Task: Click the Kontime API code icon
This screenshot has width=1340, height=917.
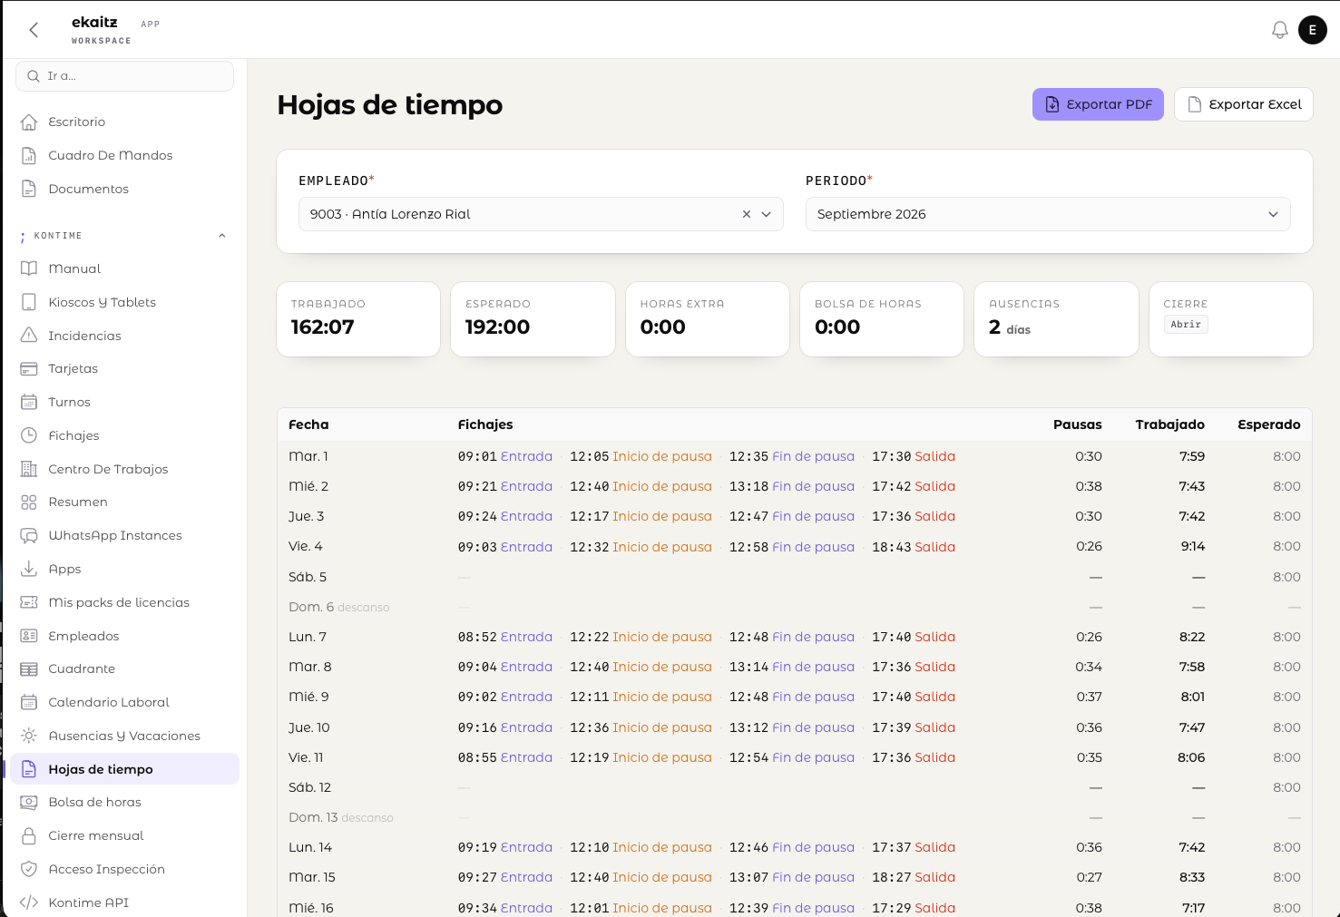Action: (29, 902)
